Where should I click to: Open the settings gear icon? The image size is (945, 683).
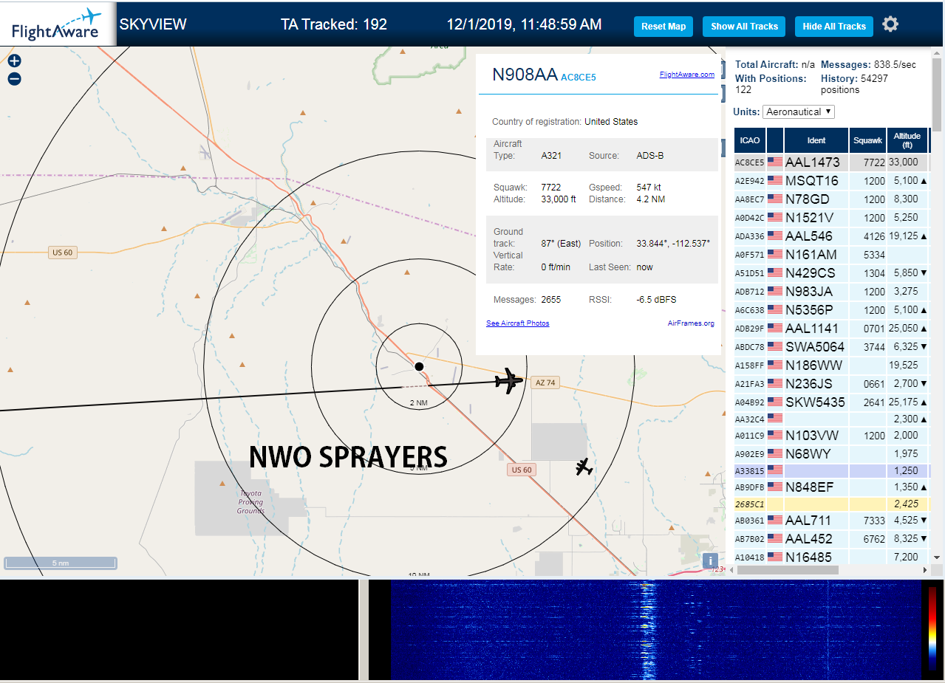tap(890, 24)
